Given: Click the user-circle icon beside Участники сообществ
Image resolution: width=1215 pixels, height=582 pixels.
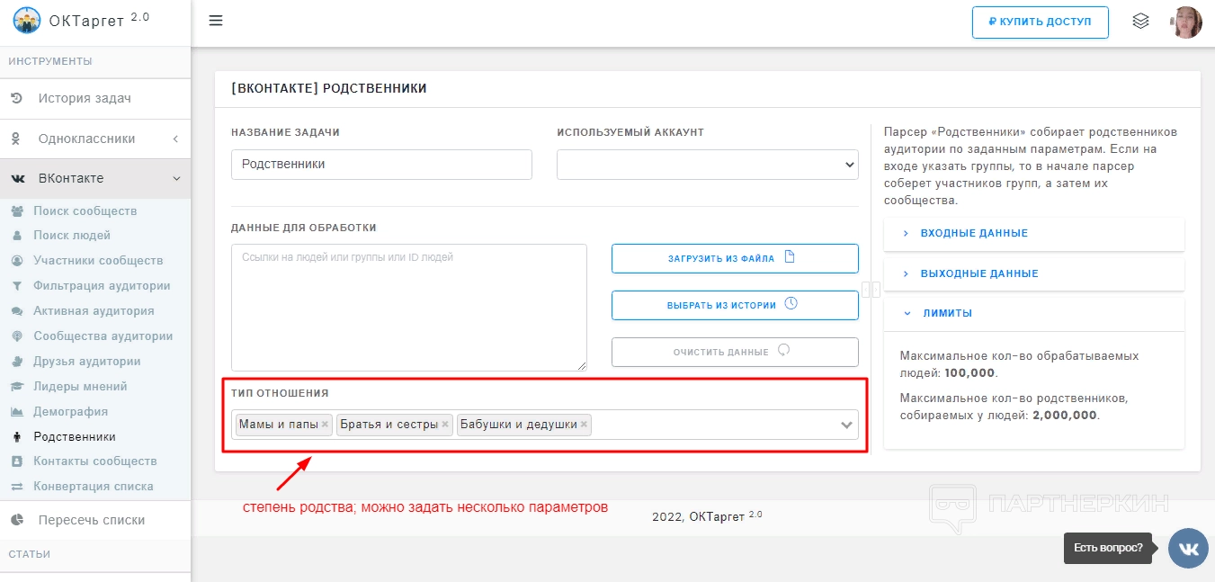Looking at the screenshot, I should (16, 261).
